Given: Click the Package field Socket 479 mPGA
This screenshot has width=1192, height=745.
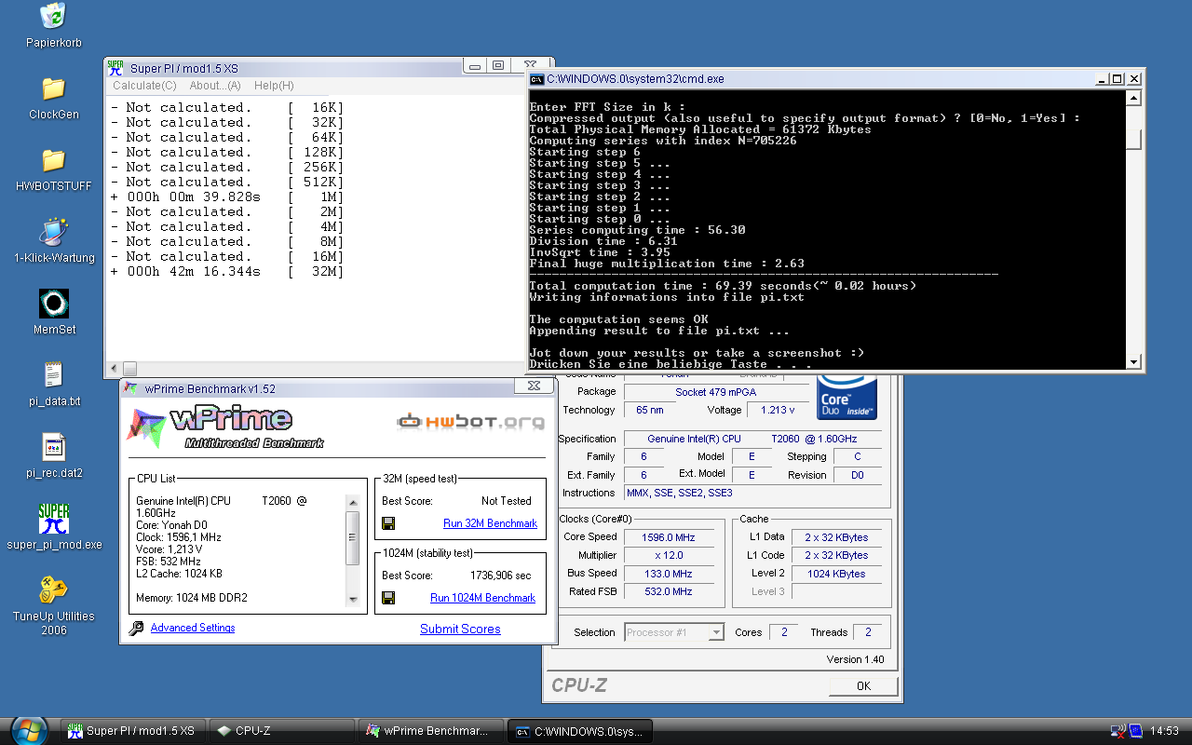Looking at the screenshot, I should [716, 392].
